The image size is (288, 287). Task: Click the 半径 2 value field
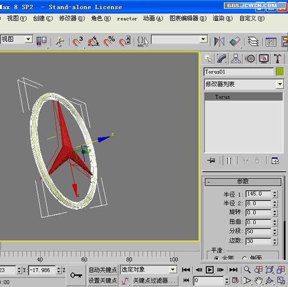[258, 203]
